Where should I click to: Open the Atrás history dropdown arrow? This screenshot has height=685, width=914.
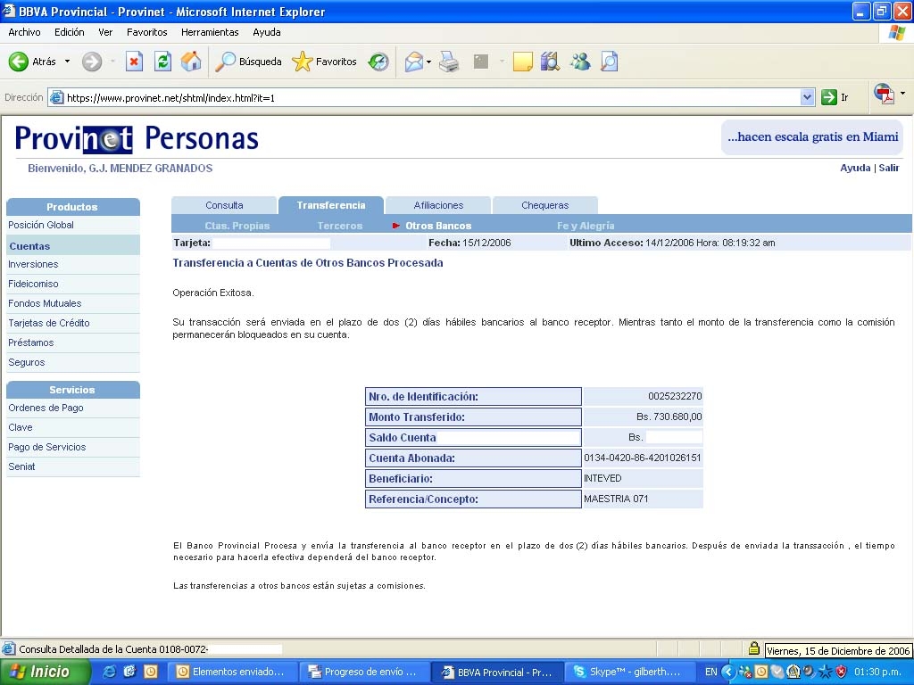click(x=67, y=62)
